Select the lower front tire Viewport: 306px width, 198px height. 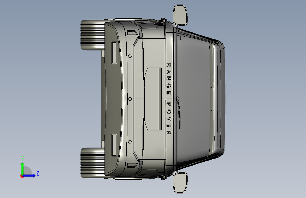[x=93, y=163]
